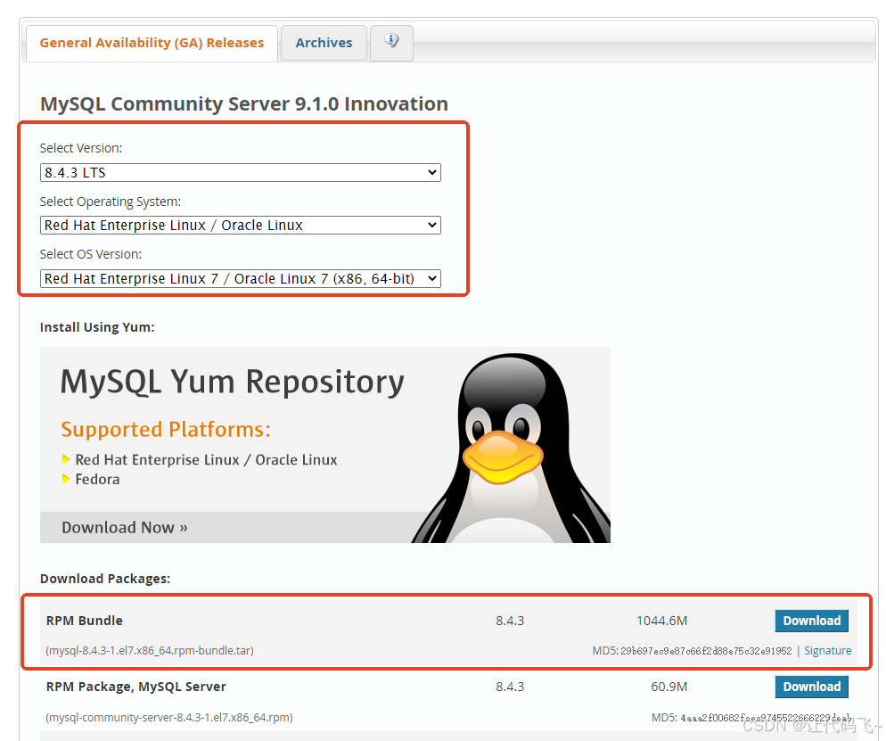Open the Signature link for the RPM Bundle
The image size is (886, 741).
[x=827, y=650]
